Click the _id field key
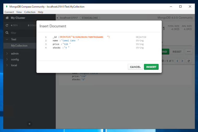Viewport: 198px width, 132px height. (54, 37)
